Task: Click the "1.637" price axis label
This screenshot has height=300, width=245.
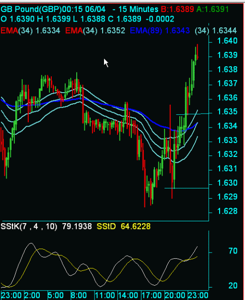Action: click(x=227, y=84)
